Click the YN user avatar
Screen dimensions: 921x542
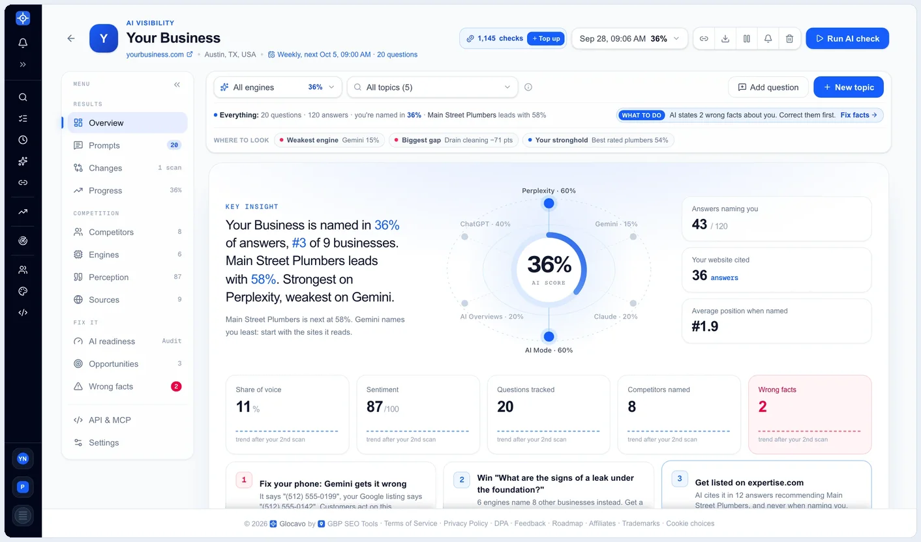pyautogui.click(x=23, y=459)
